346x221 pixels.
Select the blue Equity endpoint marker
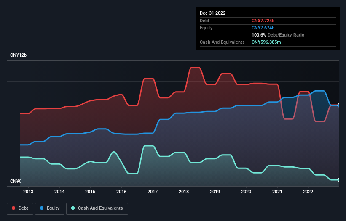click(x=339, y=105)
